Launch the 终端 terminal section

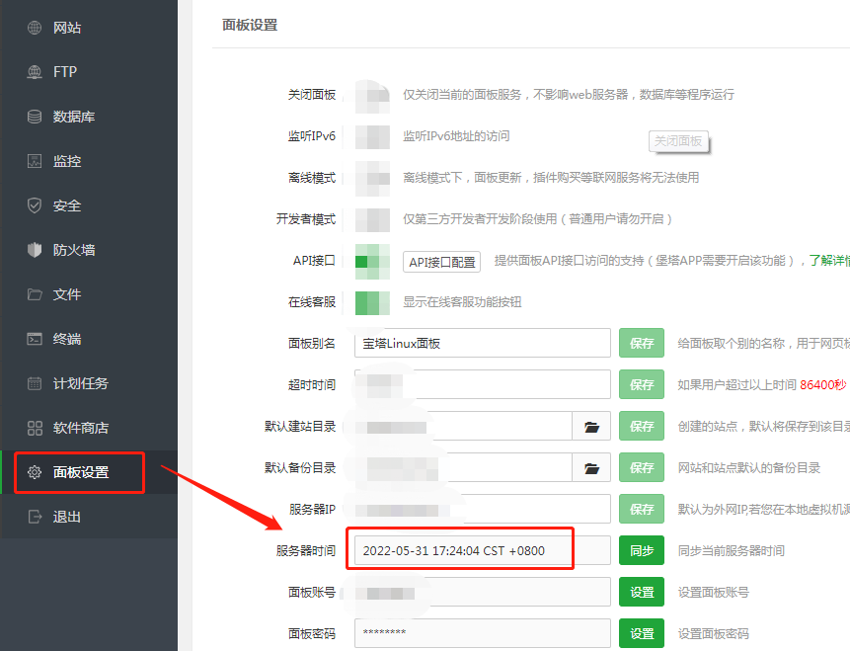(x=59, y=338)
